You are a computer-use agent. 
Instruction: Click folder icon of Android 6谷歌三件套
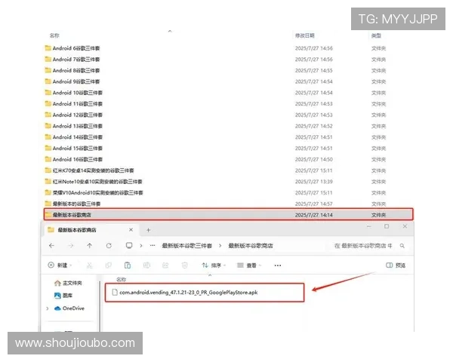pyautogui.click(x=48, y=48)
